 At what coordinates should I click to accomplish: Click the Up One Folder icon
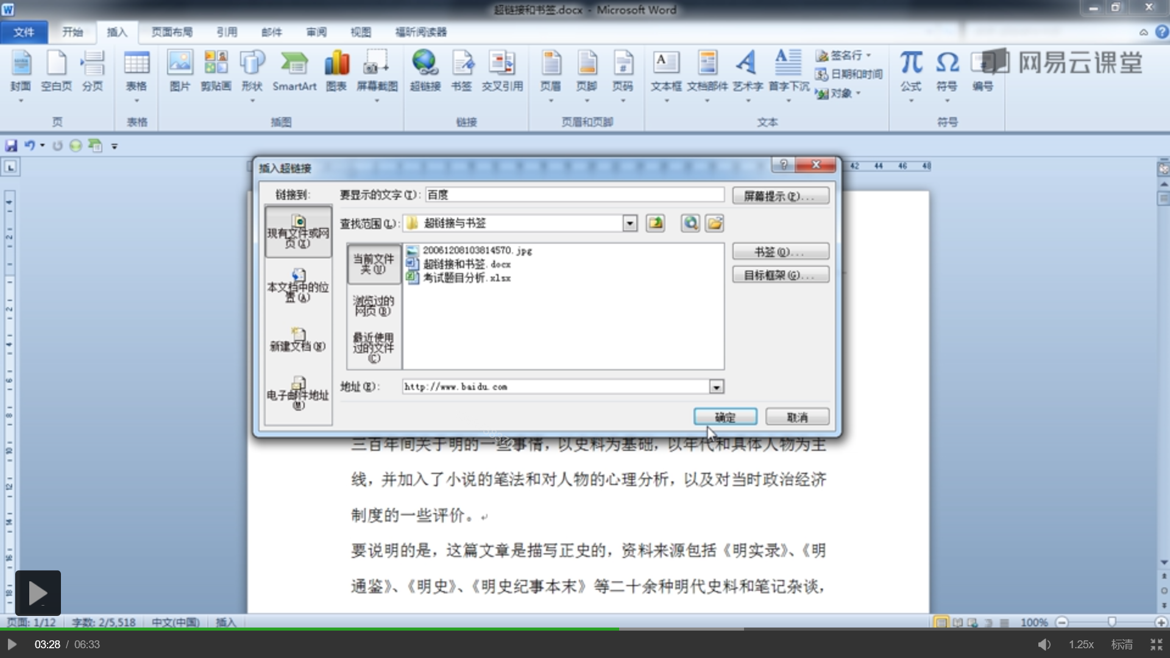click(x=656, y=224)
